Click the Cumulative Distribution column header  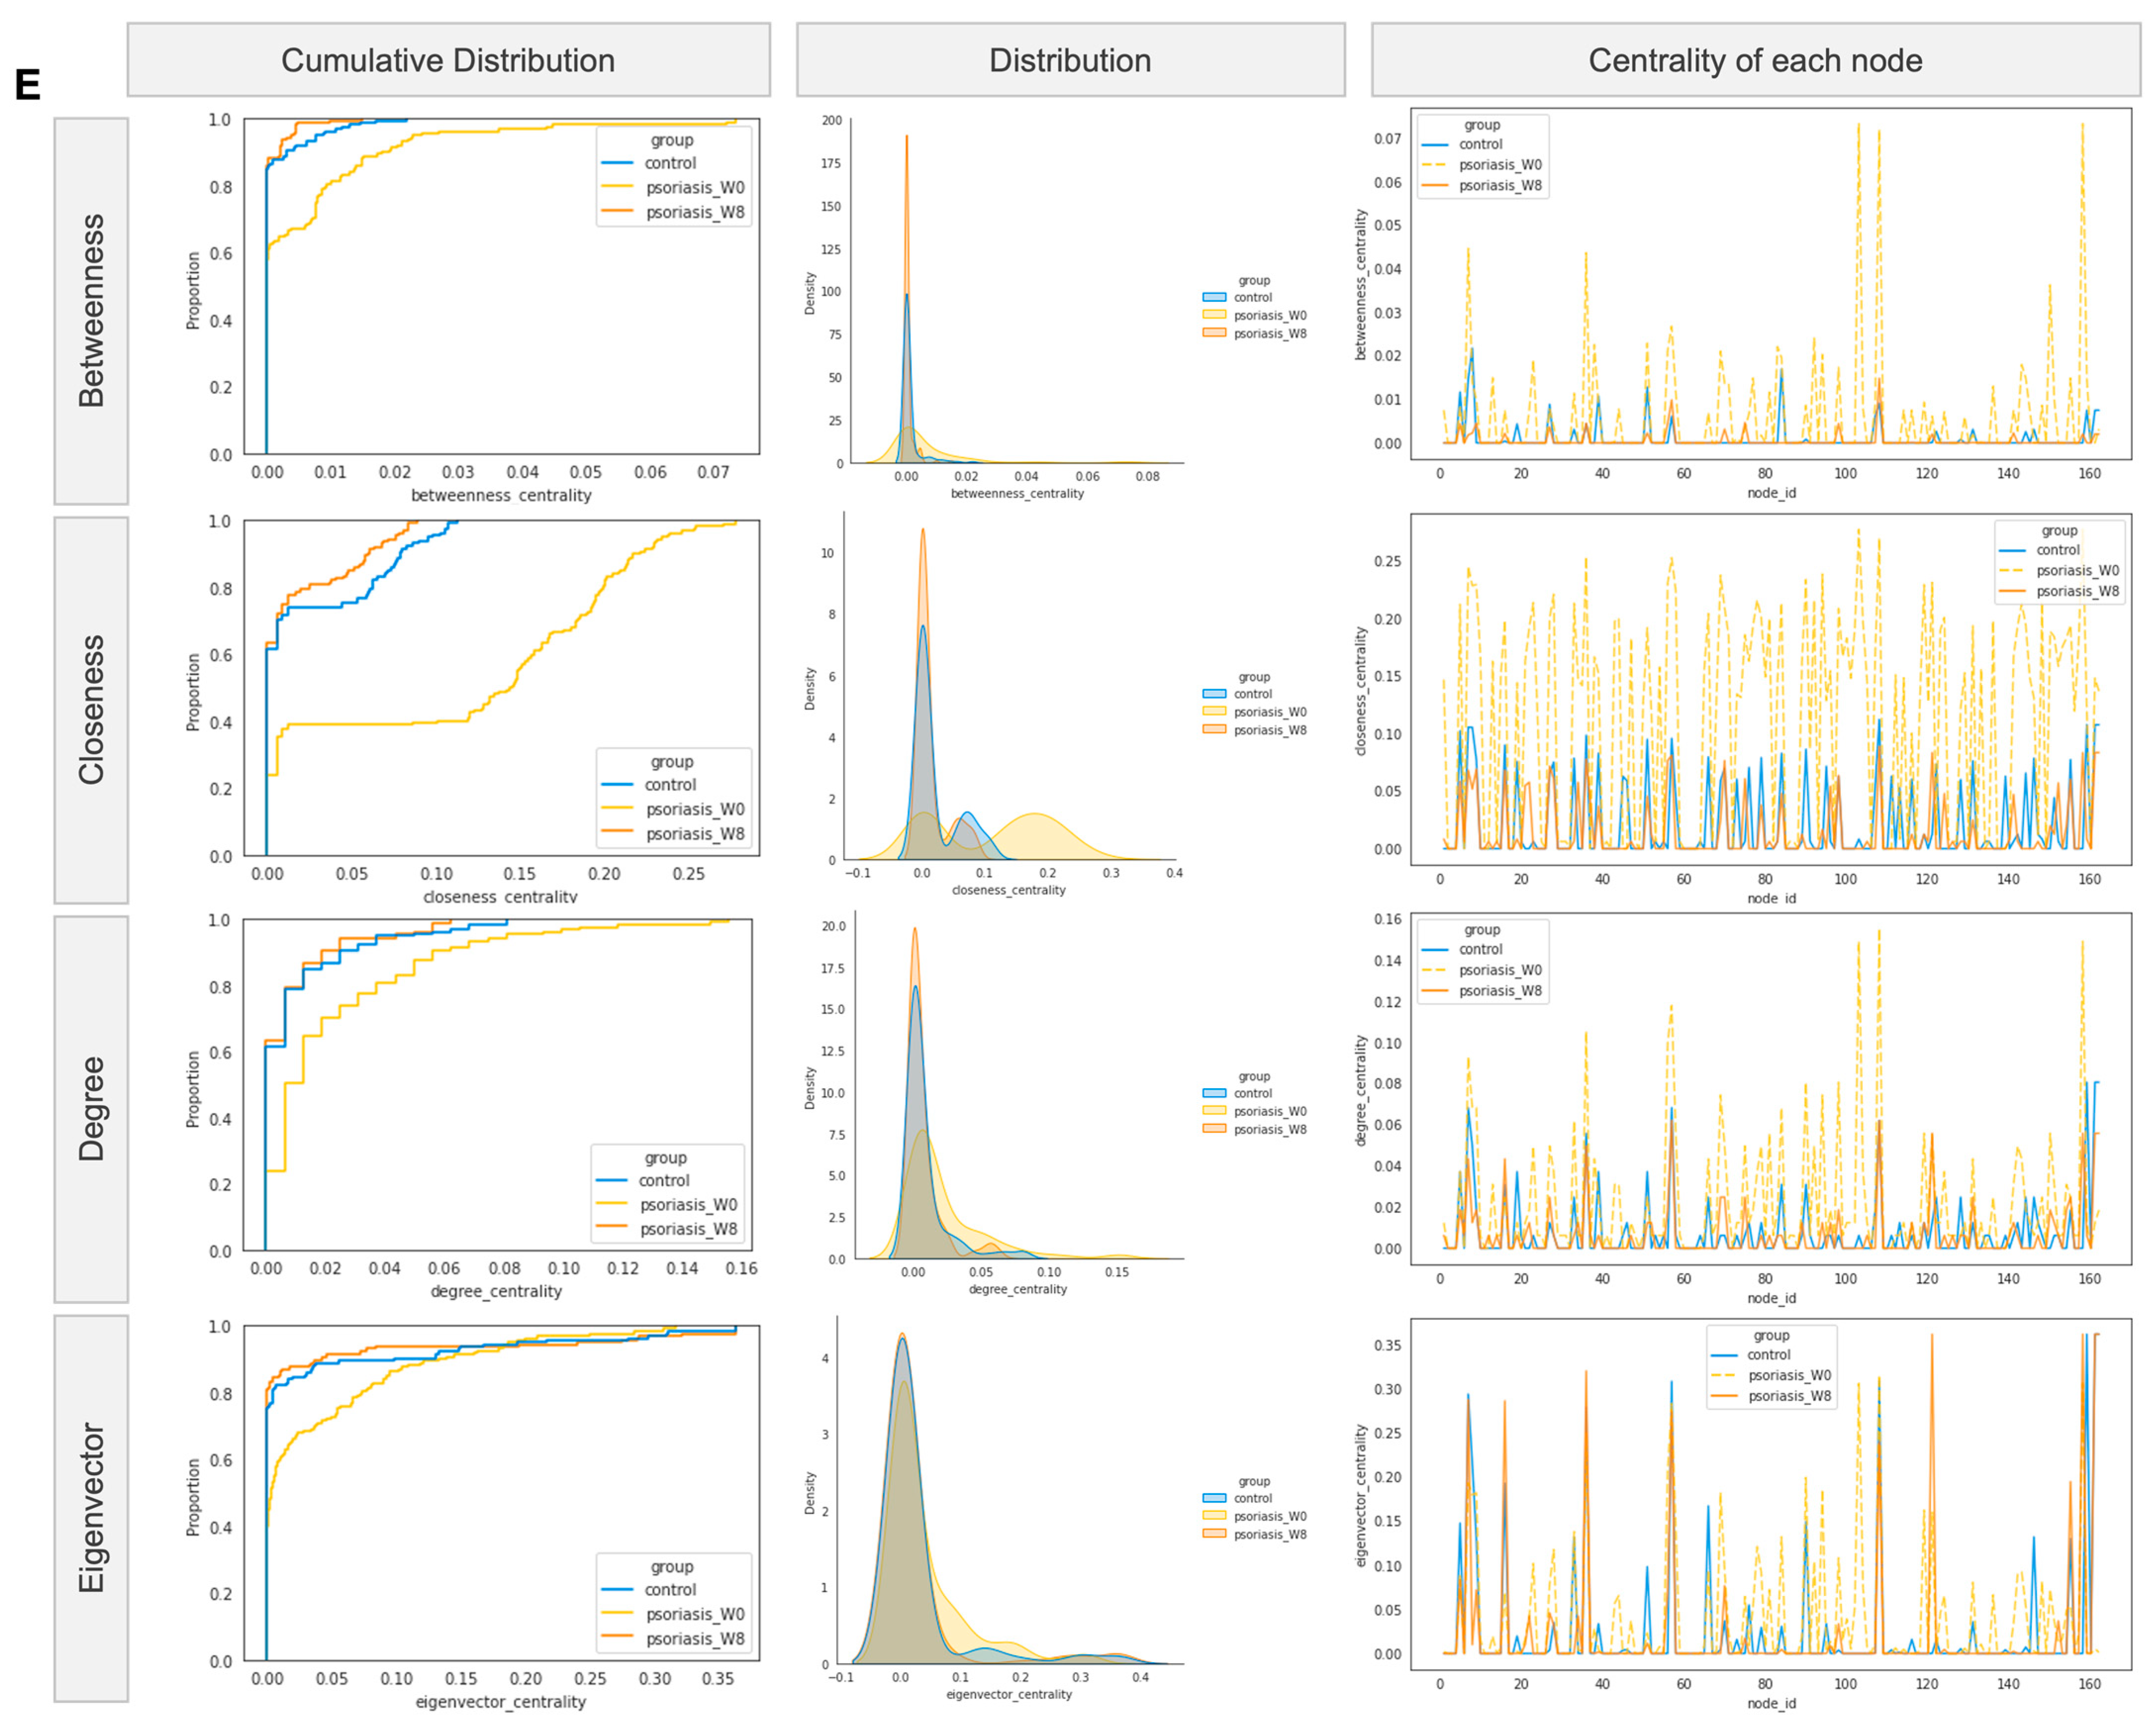click(448, 60)
